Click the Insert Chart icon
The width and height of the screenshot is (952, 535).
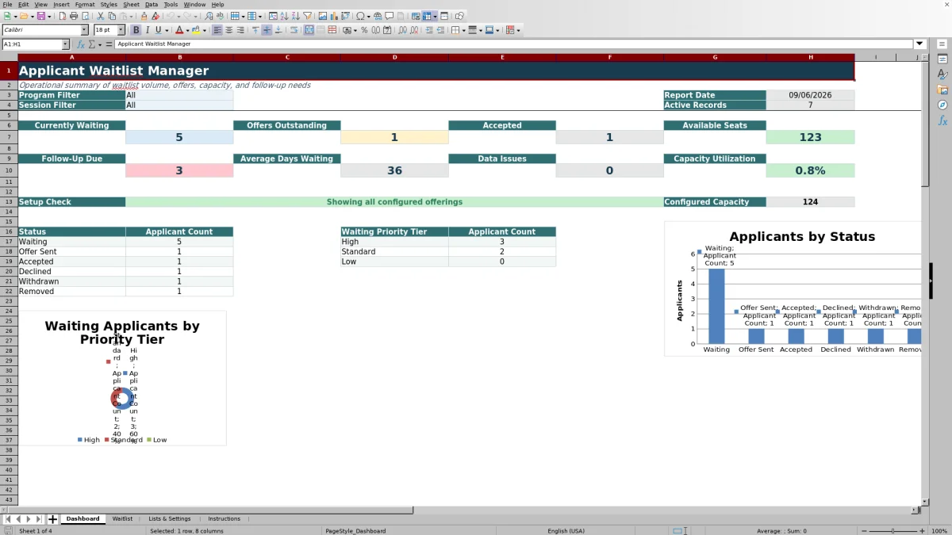pos(334,16)
